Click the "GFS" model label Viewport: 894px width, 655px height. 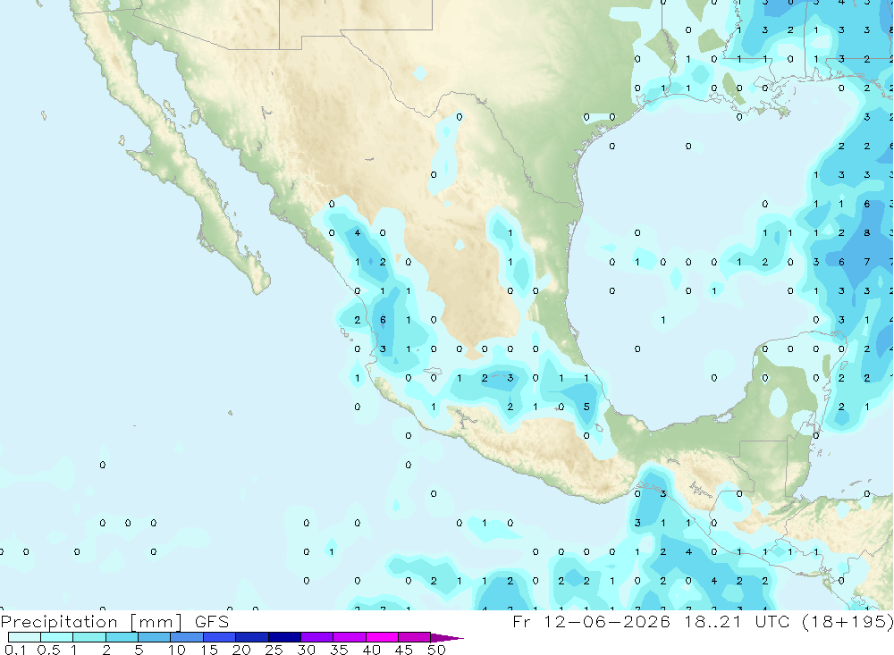coord(212,622)
